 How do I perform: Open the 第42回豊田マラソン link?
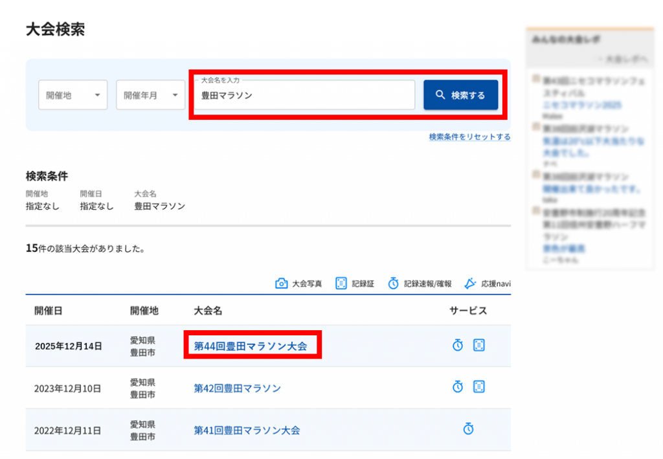pyautogui.click(x=238, y=388)
